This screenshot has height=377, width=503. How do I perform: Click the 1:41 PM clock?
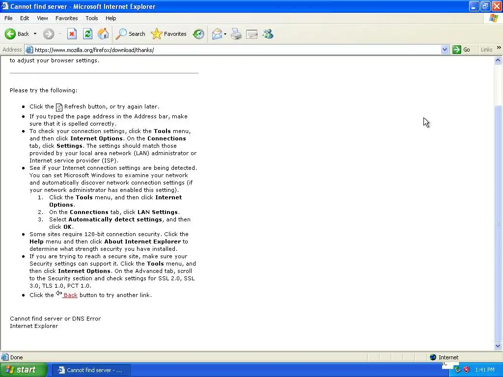tap(485, 370)
